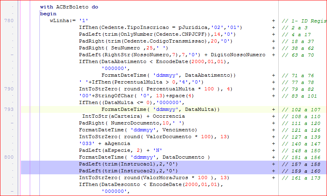The width and height of the screenshot is (327, 196).
Task: Click the PadLeft(trim(OnlyNumber(Cedente.CNPJCPF)) line
Action: point(157,34)
